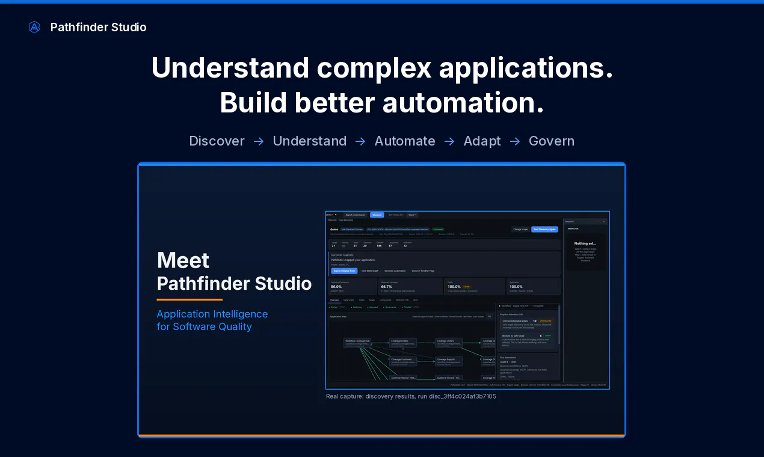Click the 86.0% Discovery Confidence tile
The height and width of the screenshot is (457, 764).
pyautogui.click(x=353, y=286)
